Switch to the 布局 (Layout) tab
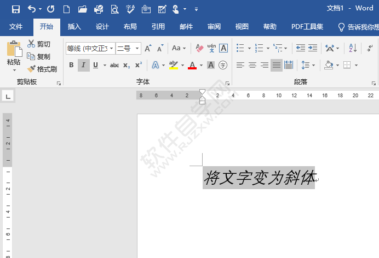 tap(130, 27)
